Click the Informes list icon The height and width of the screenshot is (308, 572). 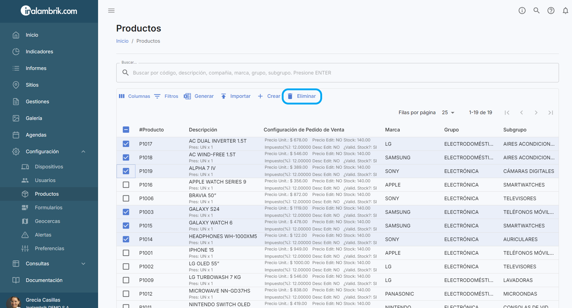point(16,68)
